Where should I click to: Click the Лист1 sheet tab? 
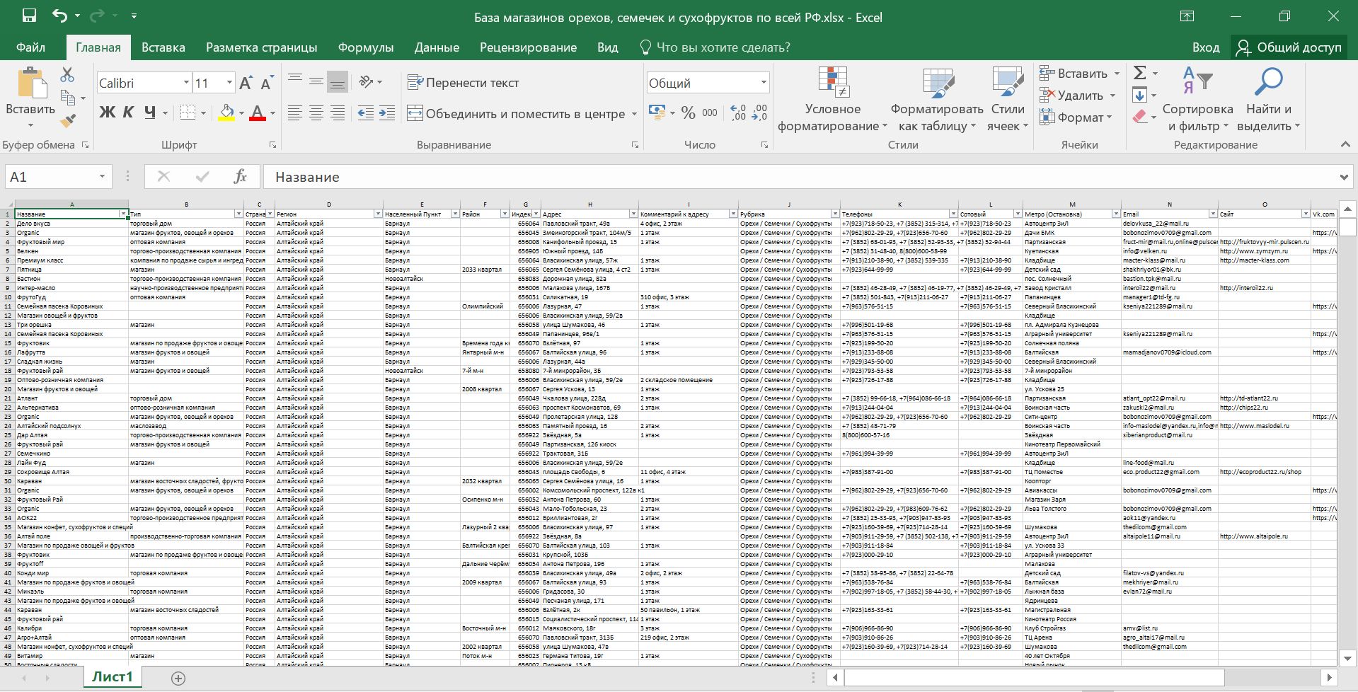(112, 677)
